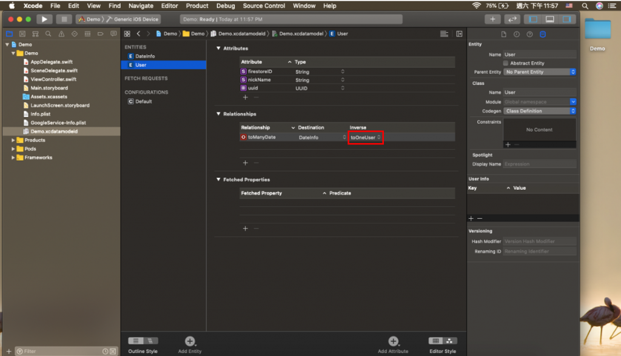
Task: Adjust editor options lines icon
Action: (x=444, y=34)
